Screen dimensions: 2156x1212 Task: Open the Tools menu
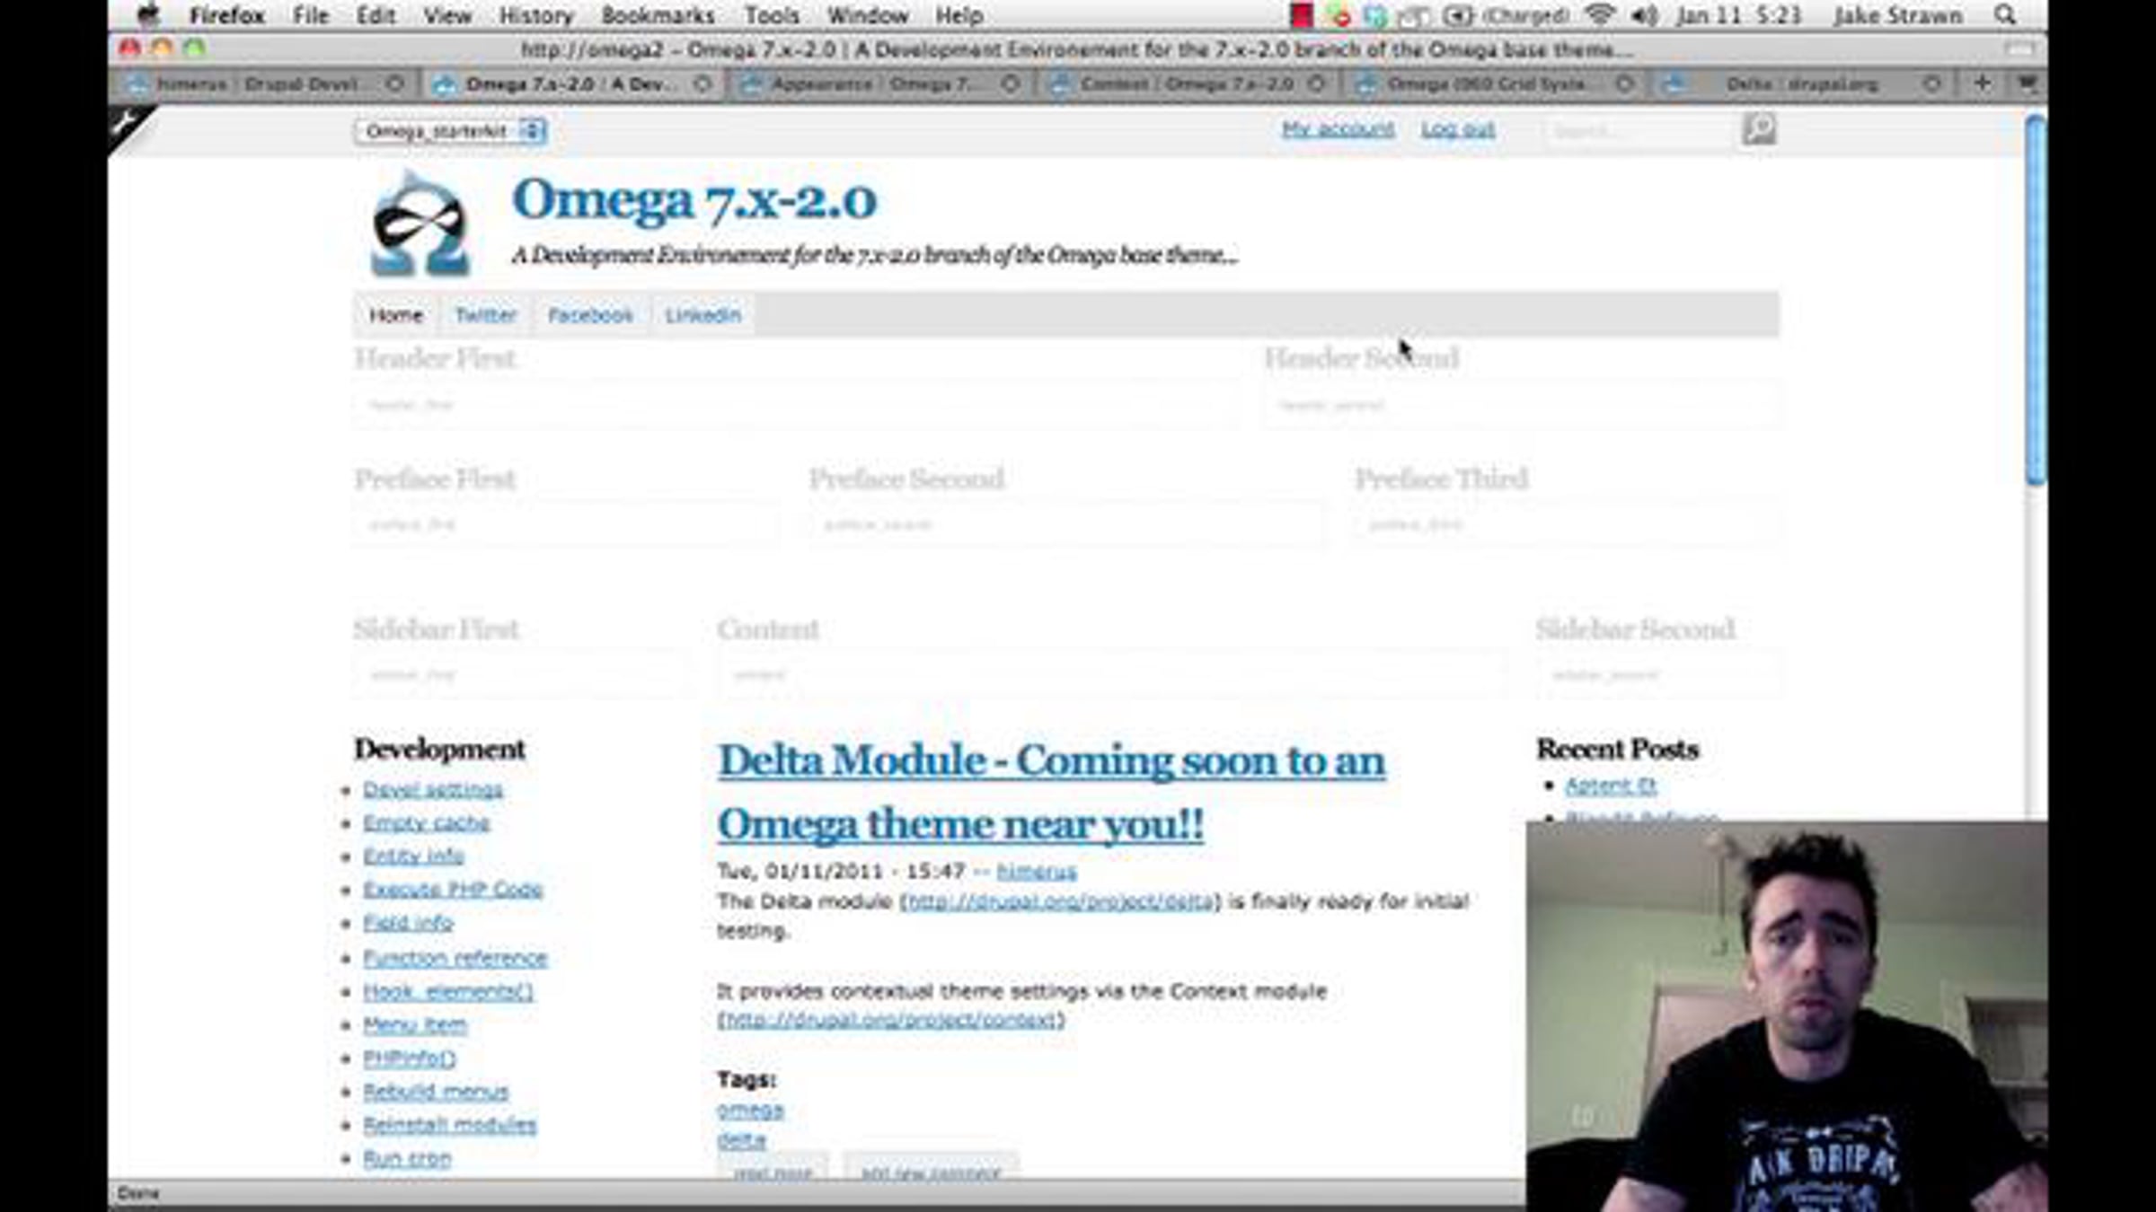772,15
